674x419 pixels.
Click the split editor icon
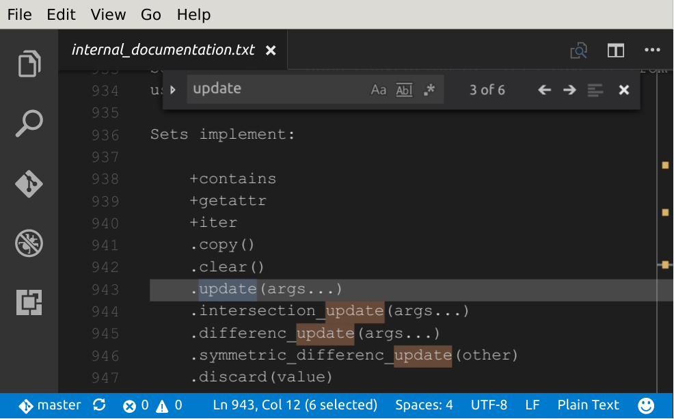pos(616,51)
